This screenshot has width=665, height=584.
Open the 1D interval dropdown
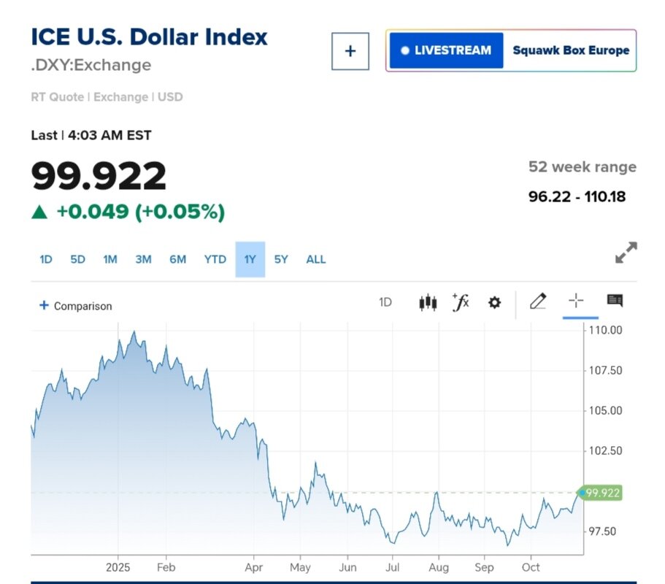click(x=385, y=302)
